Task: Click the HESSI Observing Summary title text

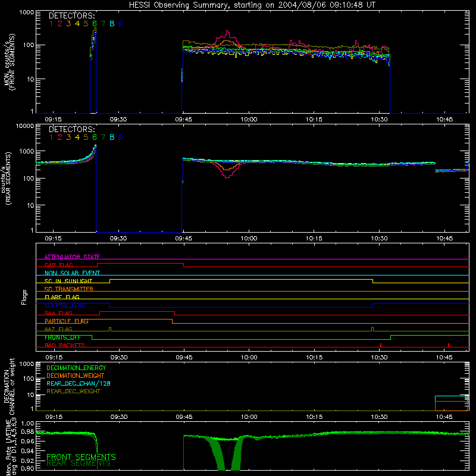Action: pos(252,5)
